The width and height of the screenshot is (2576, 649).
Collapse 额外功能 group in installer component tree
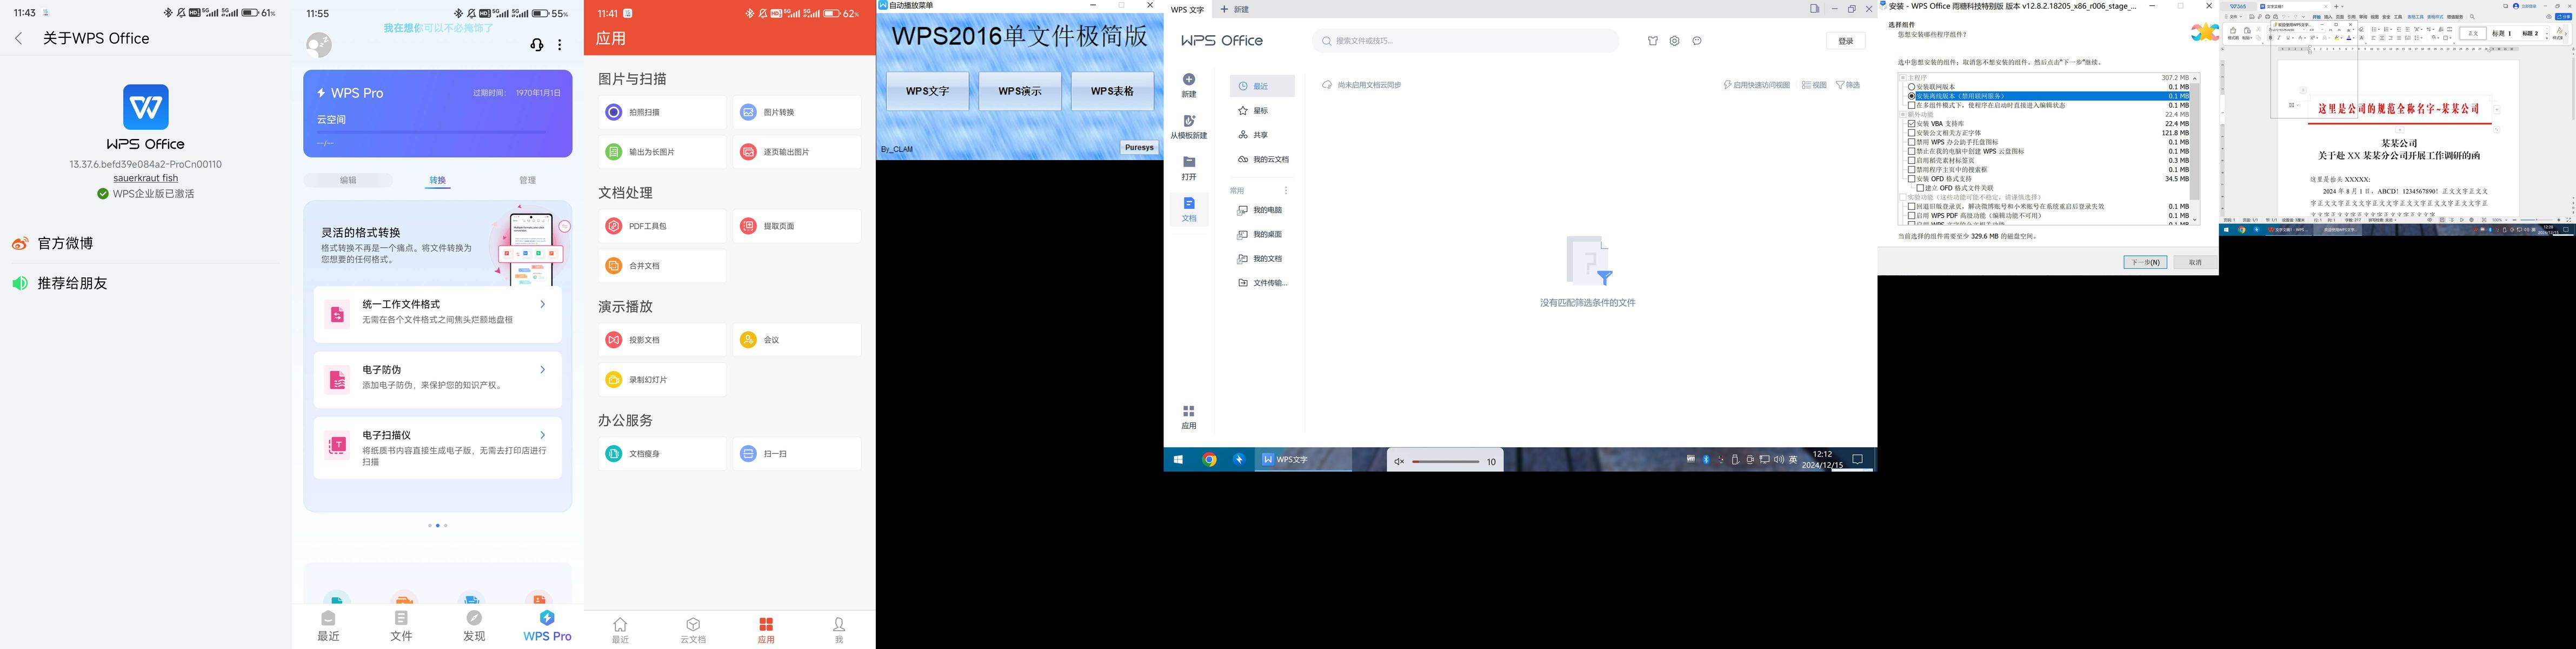click(x=1903, y=115)
